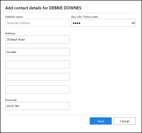
Task: Click the fourth address line field
Action: (37, 77)
